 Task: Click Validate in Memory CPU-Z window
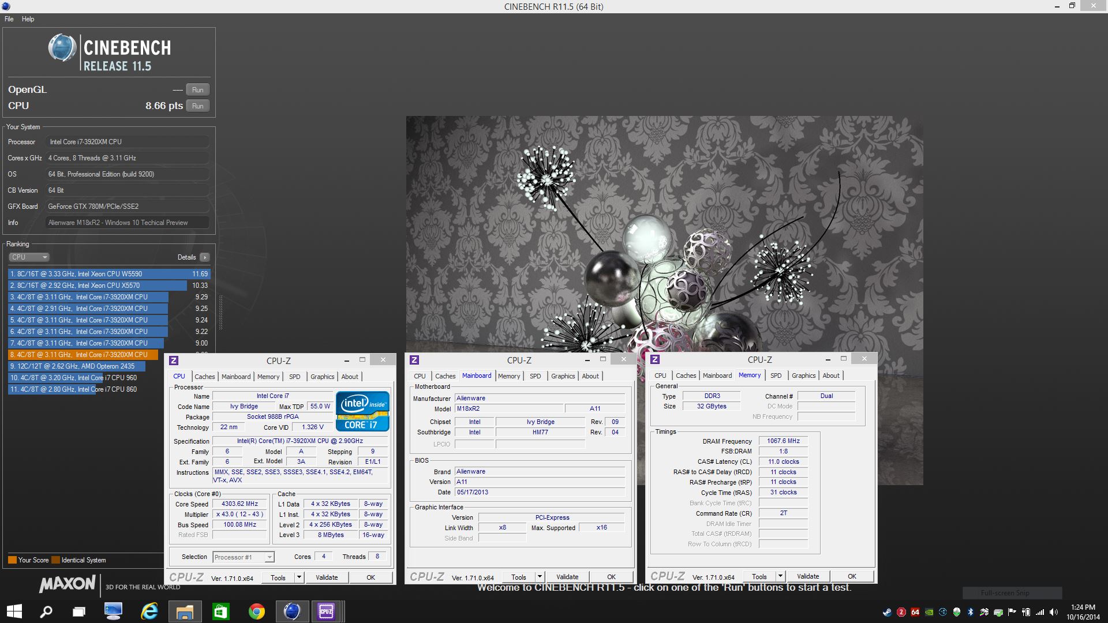(x=808, y=576)
